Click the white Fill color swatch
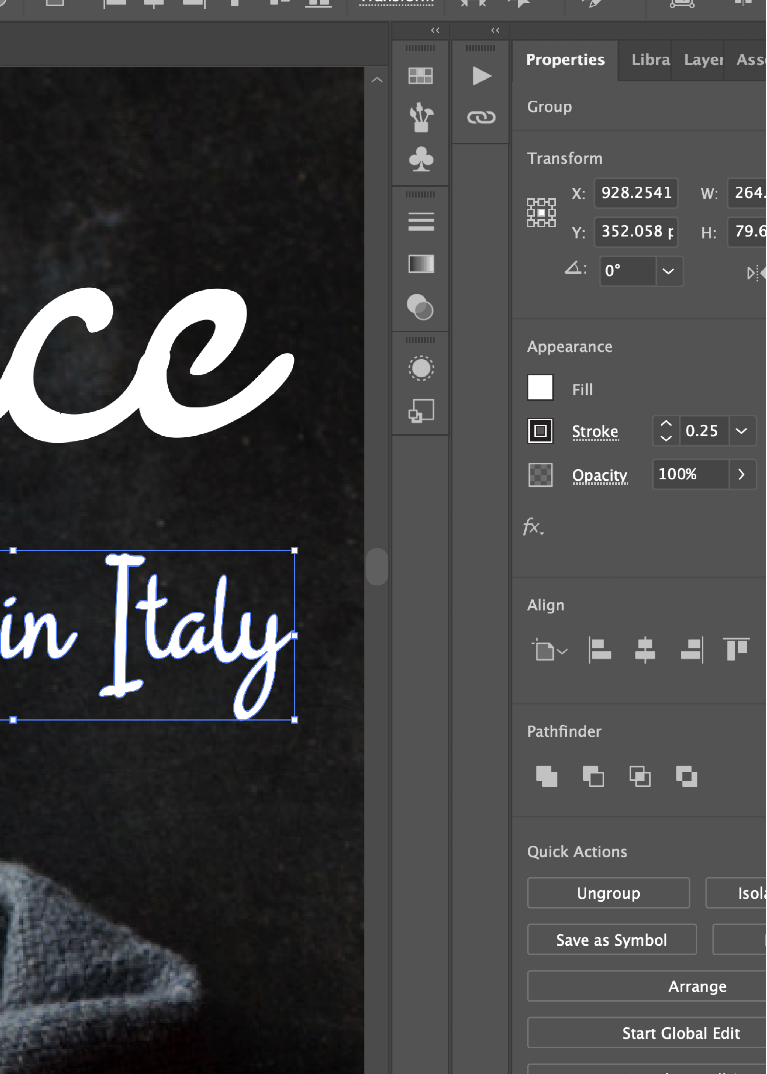Screen dimensions: 767x1074 pyautogui.click(x=540, y=387)
